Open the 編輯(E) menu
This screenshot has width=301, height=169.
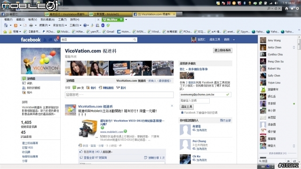click(20, 20)
